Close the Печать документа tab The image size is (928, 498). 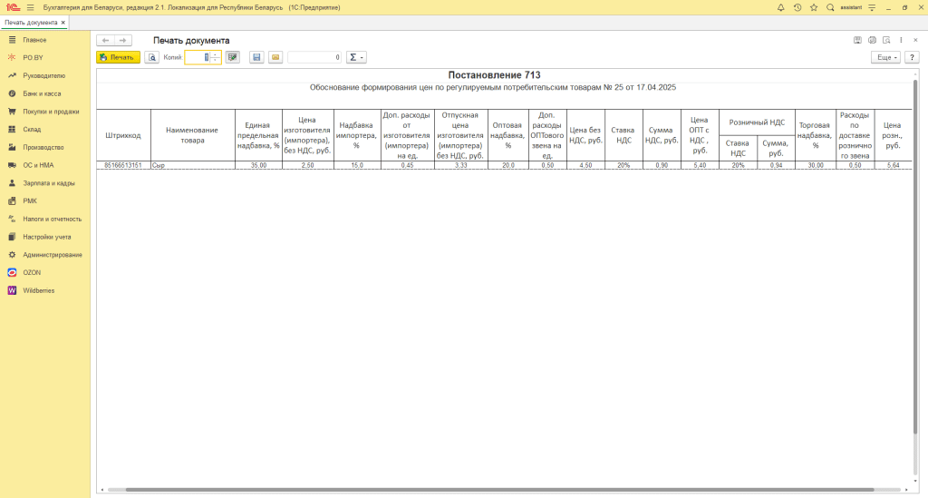coord(63,23)
